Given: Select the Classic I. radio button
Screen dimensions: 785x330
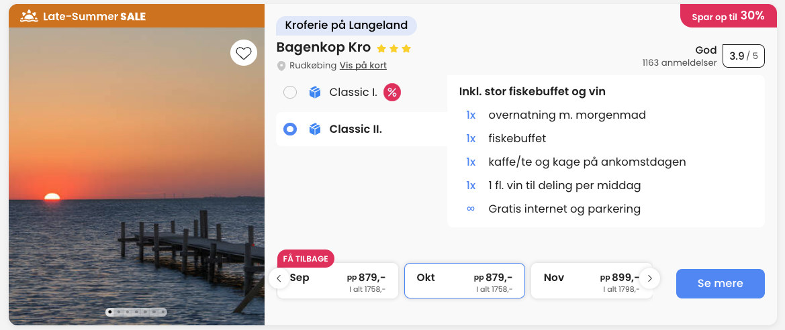Looking at the screenshot, I should (290, 93).
